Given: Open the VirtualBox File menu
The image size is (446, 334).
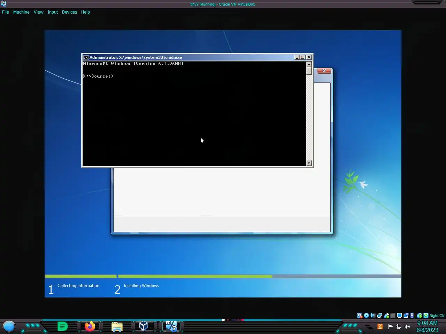Looking at the screenshot, I should (6, 12).
